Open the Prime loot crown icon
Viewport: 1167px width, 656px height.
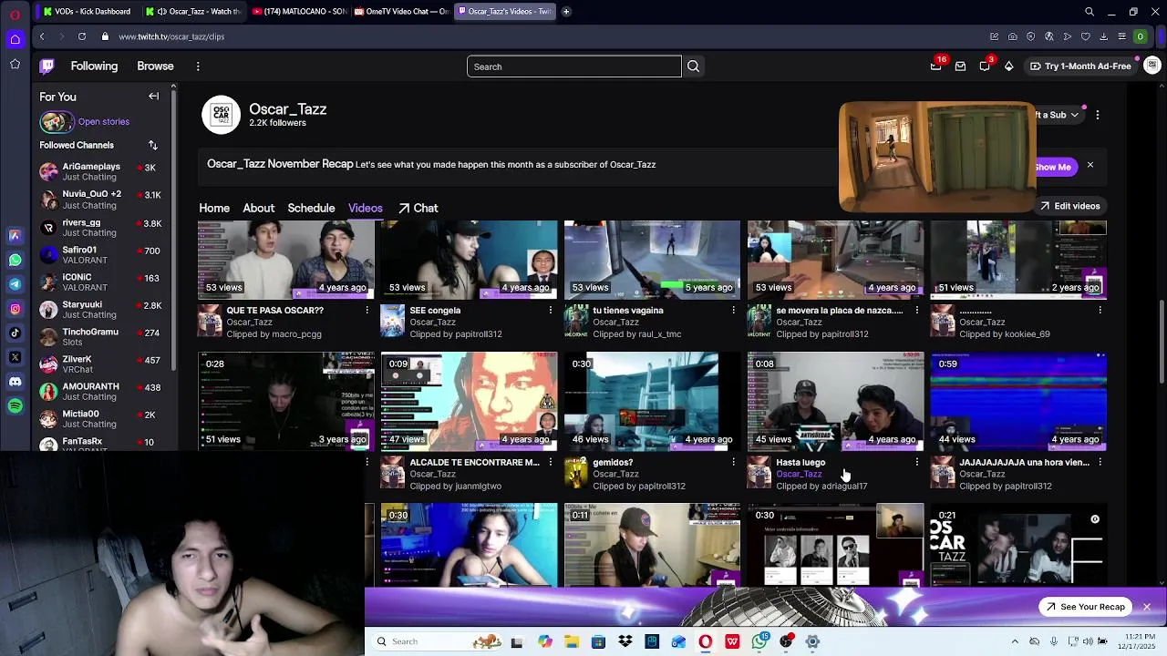tap(936, 66)
